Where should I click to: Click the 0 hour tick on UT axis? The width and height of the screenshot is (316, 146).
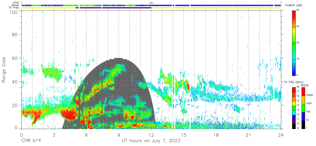point(21,135)
